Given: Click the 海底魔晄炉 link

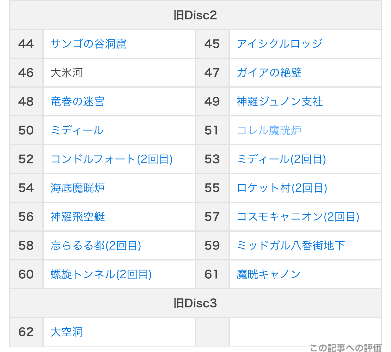Looking at the screenshot, I should pyautogui.click(x=78, y=188).
